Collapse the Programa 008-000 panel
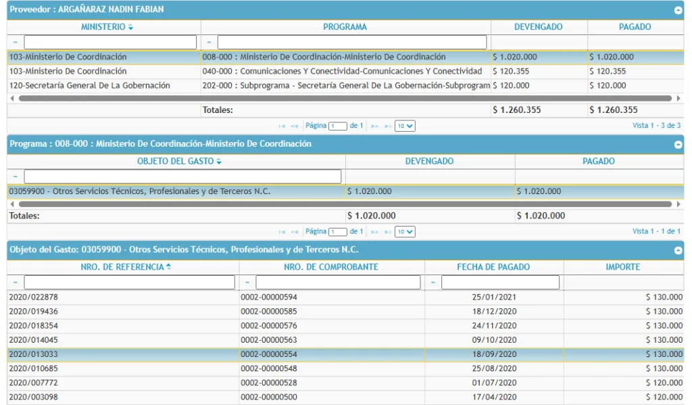692x405 pixels. tap(678, 145)
